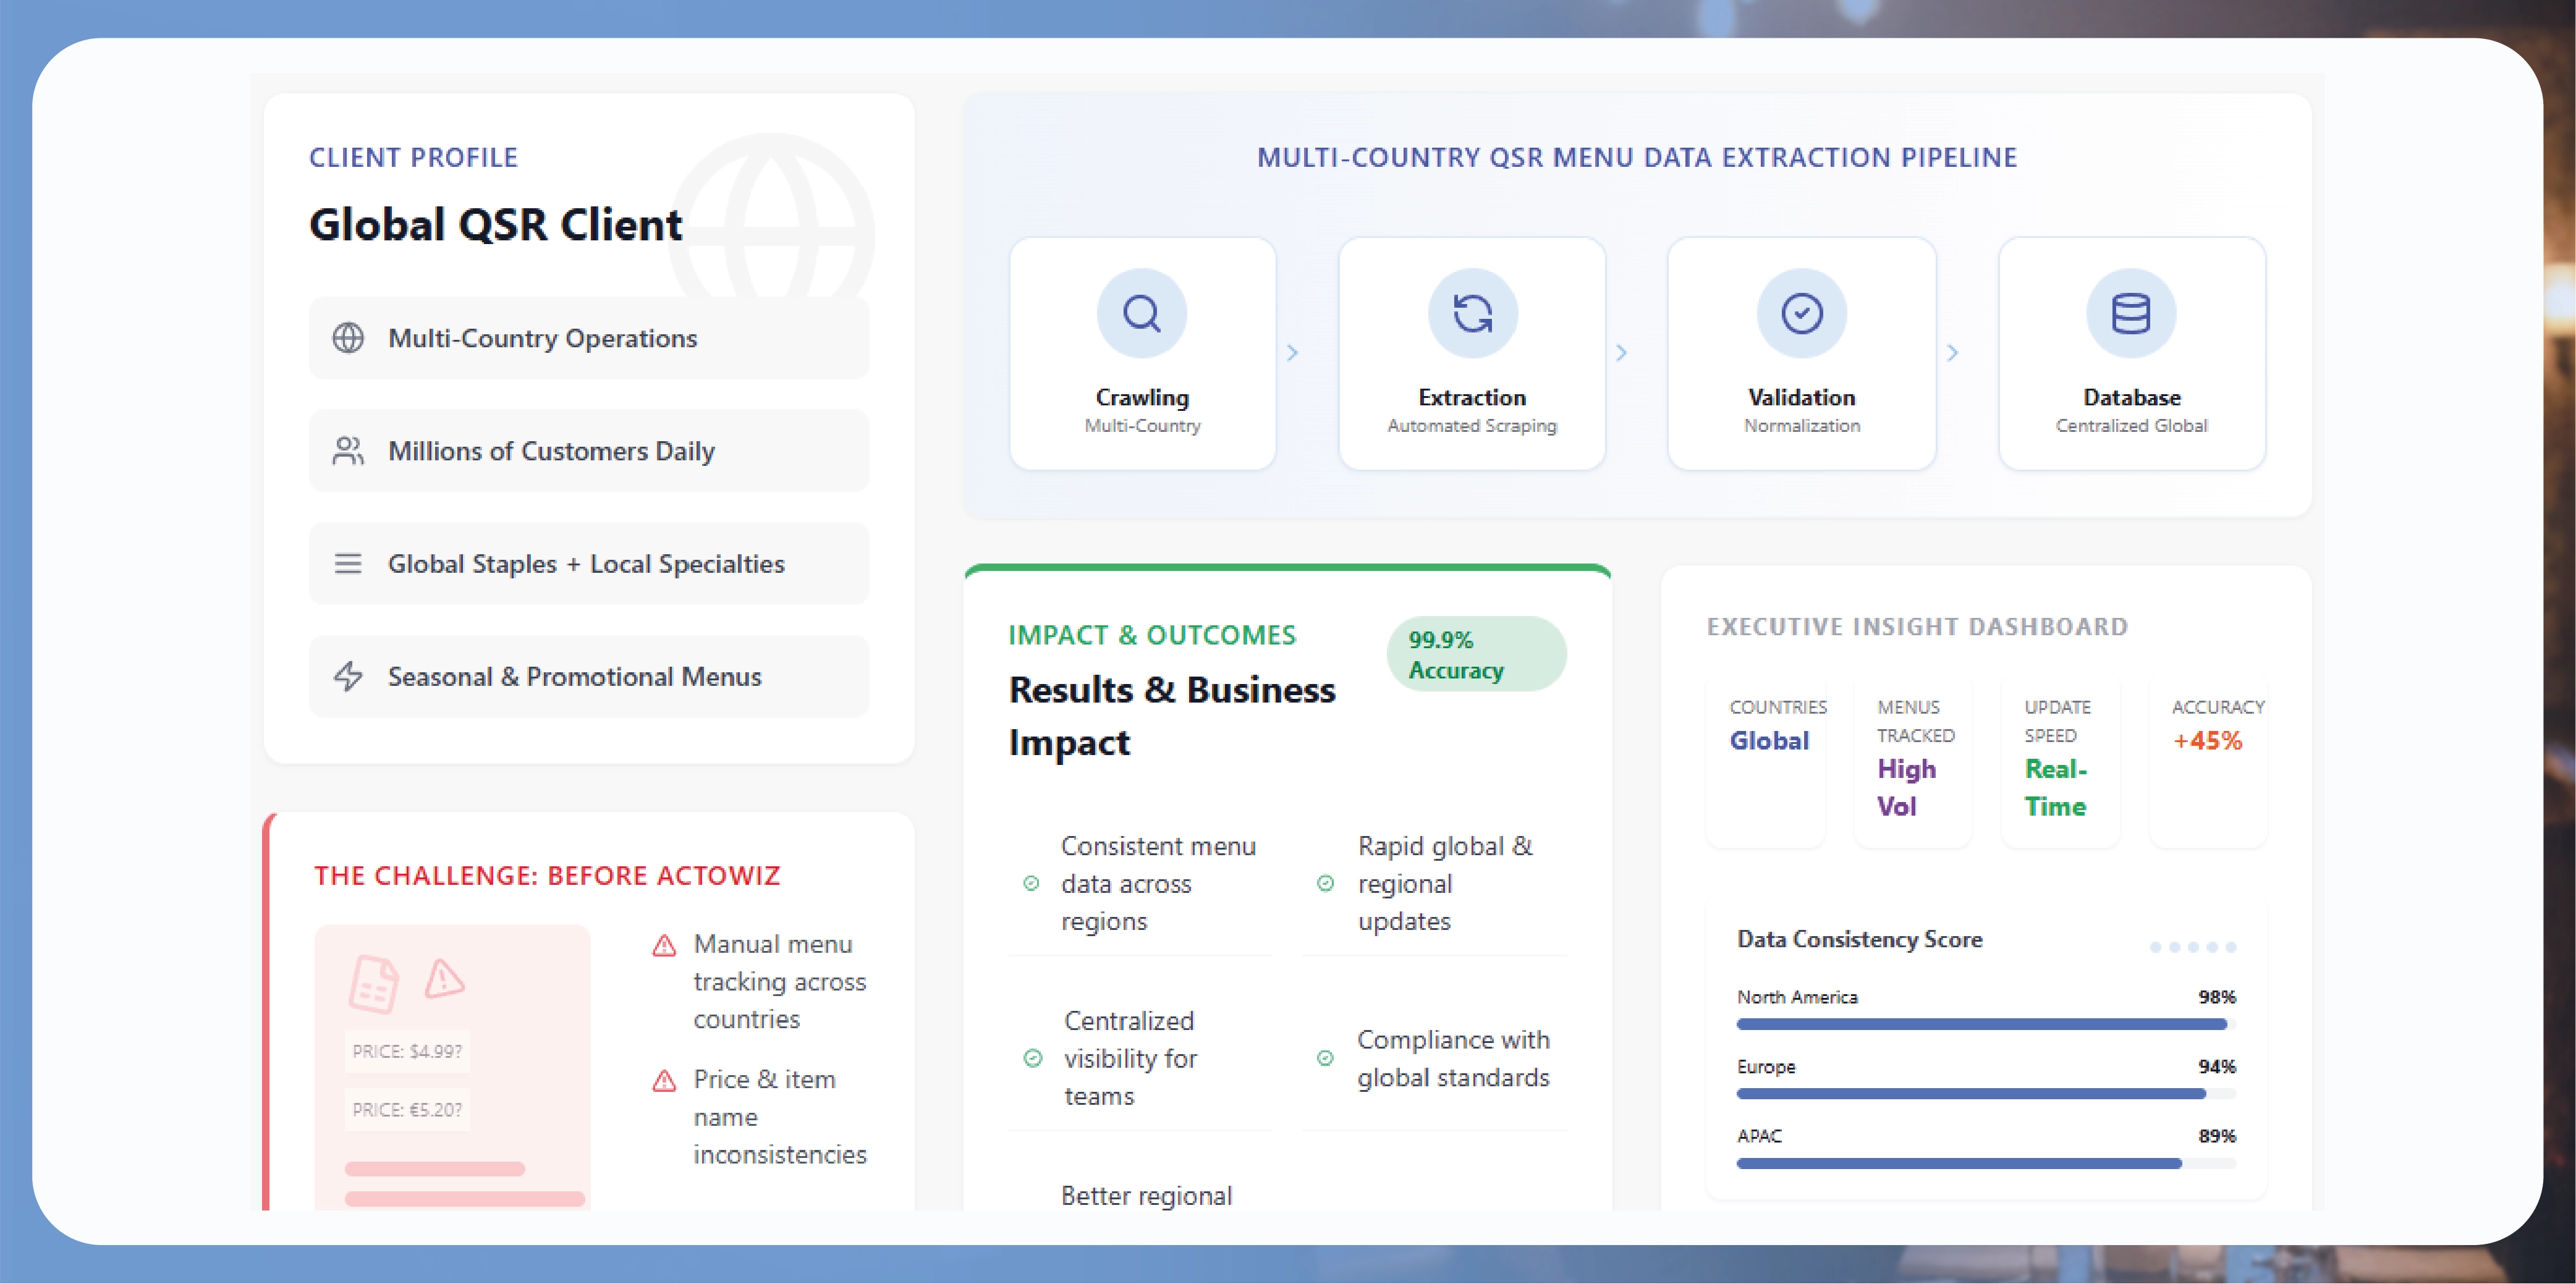Click check circle beside Consistent menu data
The image size is (2576, 1284).
(x=1031, y=883)
